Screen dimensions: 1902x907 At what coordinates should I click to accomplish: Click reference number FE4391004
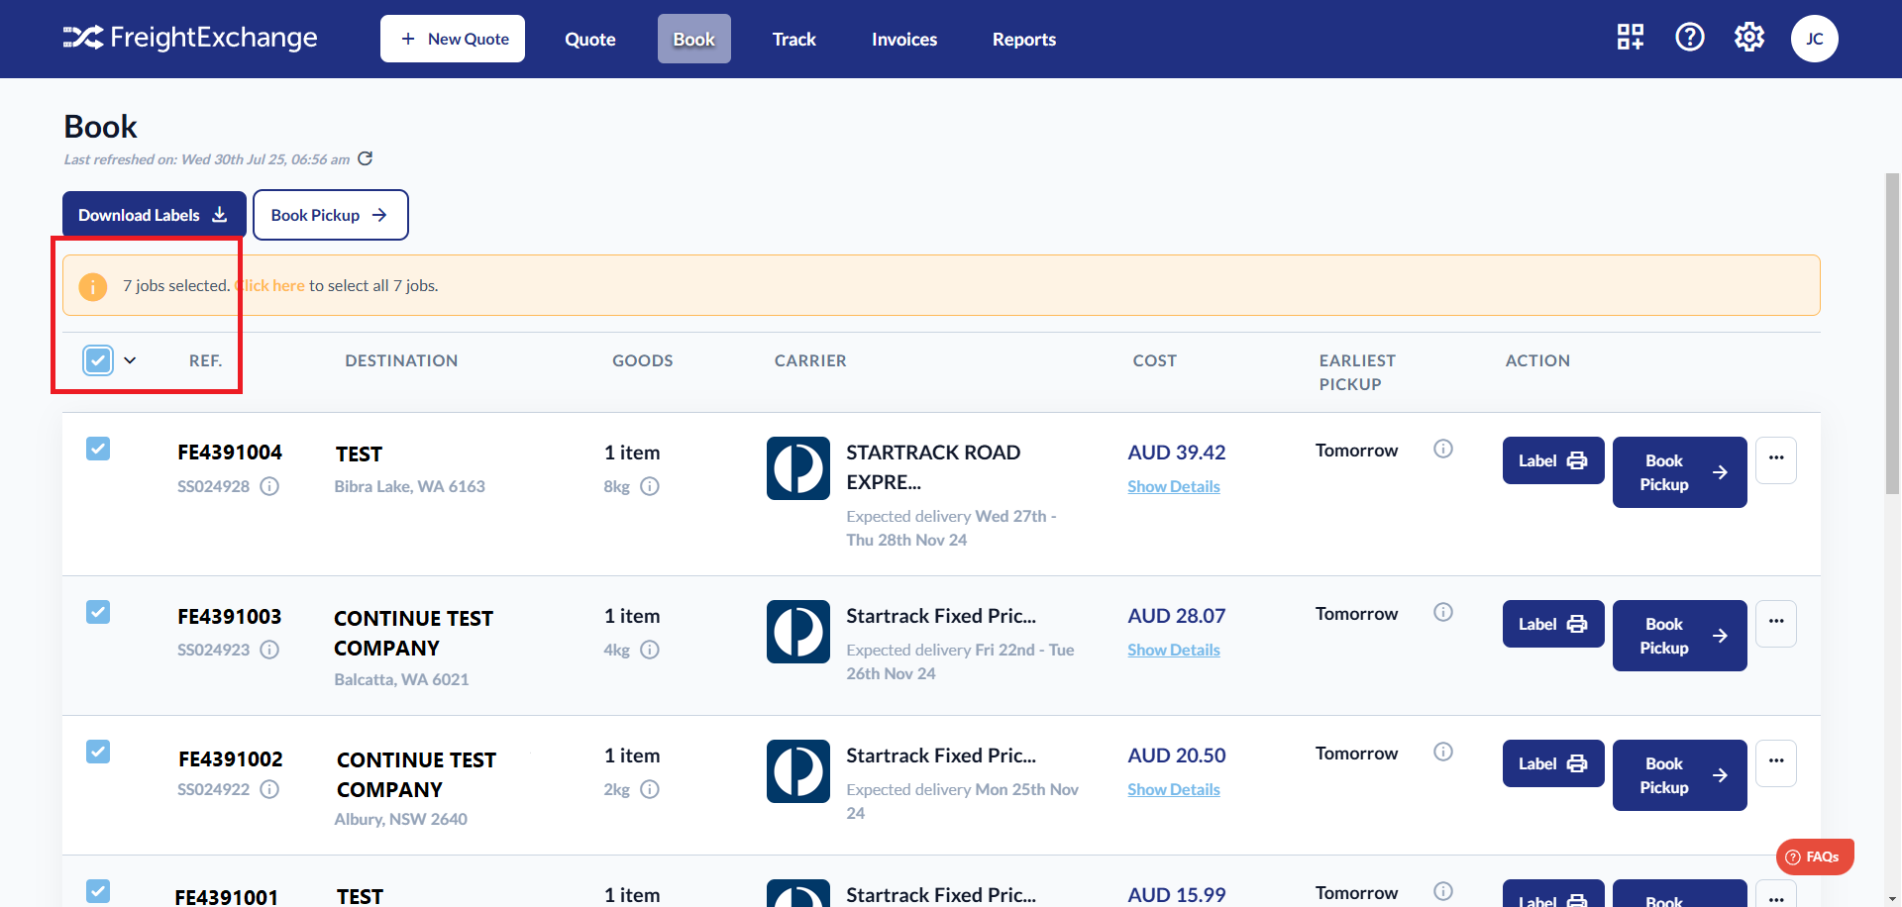[230, 453]
